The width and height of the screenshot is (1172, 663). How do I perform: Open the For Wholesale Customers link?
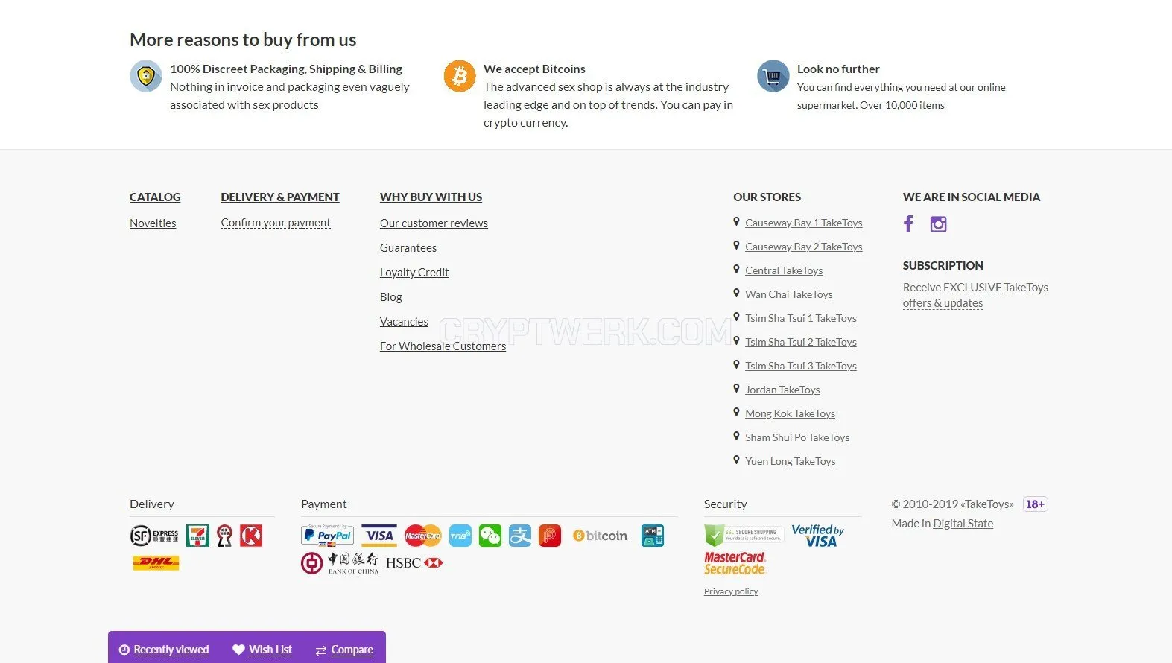pos(443,346)
